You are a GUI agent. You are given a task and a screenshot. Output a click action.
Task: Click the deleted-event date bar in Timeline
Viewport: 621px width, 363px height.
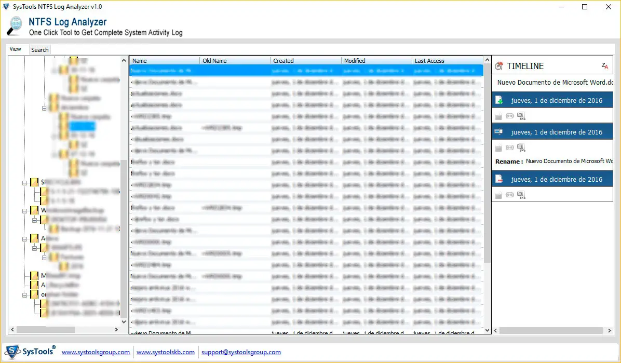[x=552, y=179]
